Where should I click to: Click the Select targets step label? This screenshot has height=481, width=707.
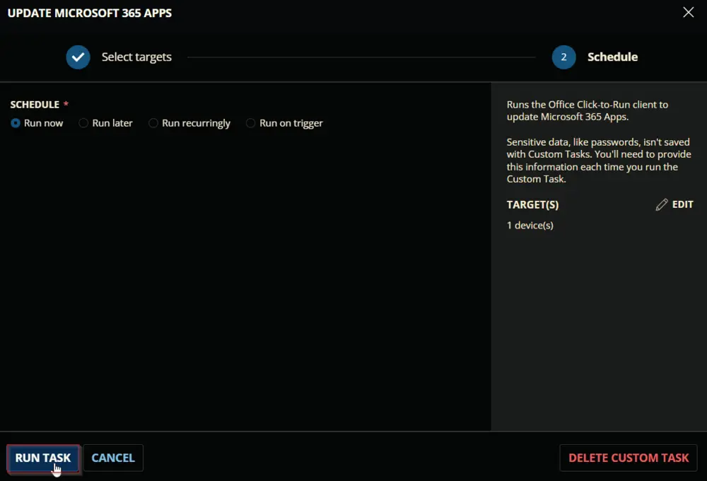point(136,57)
